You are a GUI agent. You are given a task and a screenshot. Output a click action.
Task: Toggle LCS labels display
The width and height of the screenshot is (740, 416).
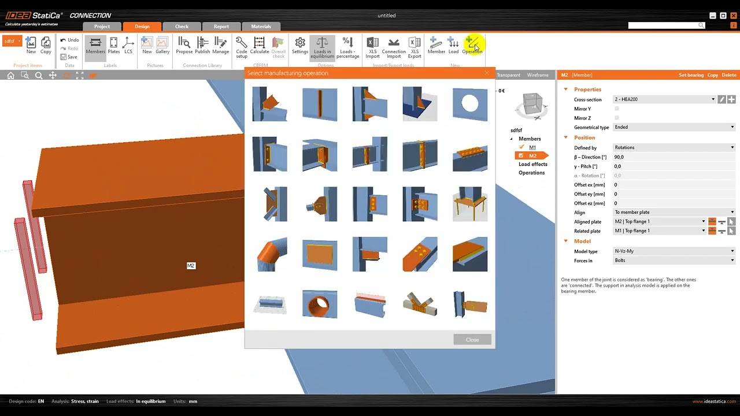click(x=128, y=46)
